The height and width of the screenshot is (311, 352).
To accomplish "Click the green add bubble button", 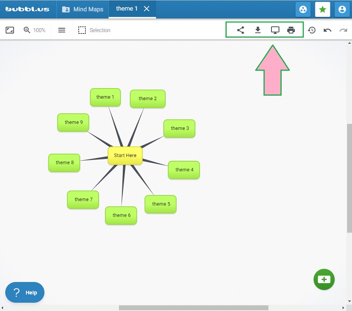I will 324,279.
